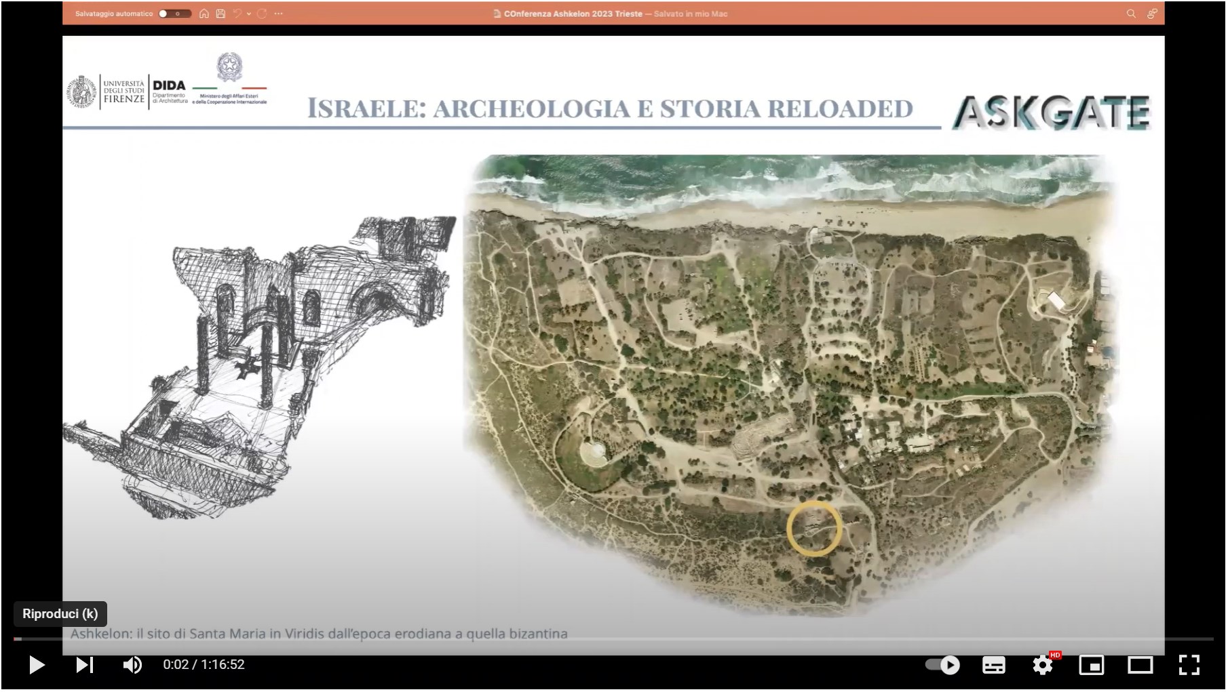
Task: Switch to theater mode
Action: 1140,665
